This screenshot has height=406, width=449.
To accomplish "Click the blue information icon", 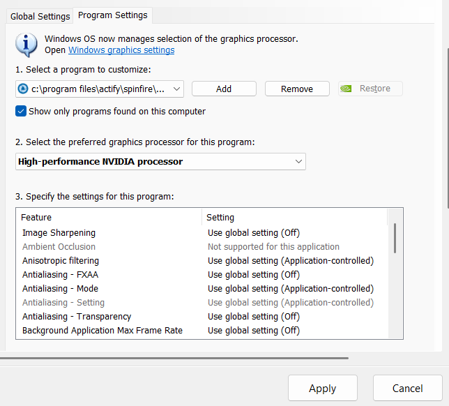I will [26, 44].
